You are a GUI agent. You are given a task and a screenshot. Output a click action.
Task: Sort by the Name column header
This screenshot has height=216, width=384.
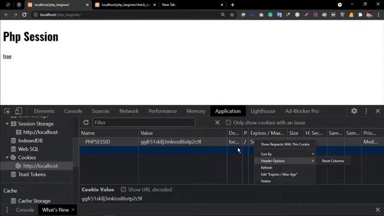109,133
